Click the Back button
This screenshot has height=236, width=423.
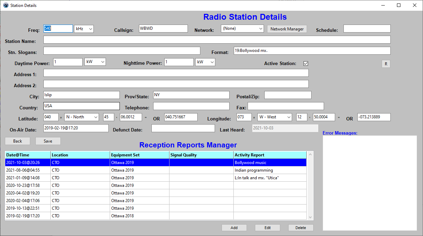tap(17, 141)
